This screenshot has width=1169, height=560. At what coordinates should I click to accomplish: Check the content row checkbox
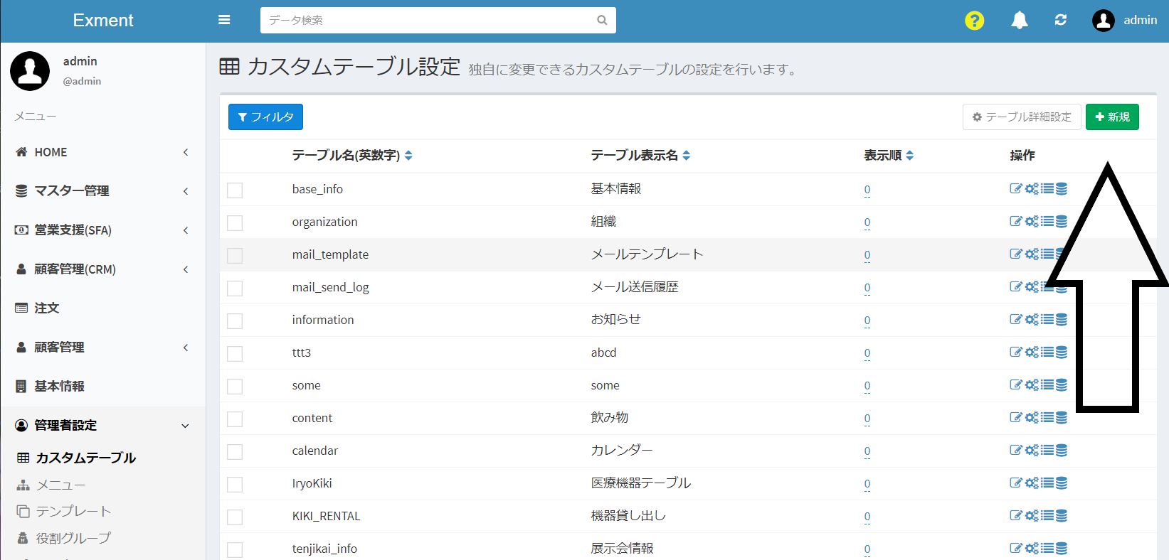click(x=235, y=419)
